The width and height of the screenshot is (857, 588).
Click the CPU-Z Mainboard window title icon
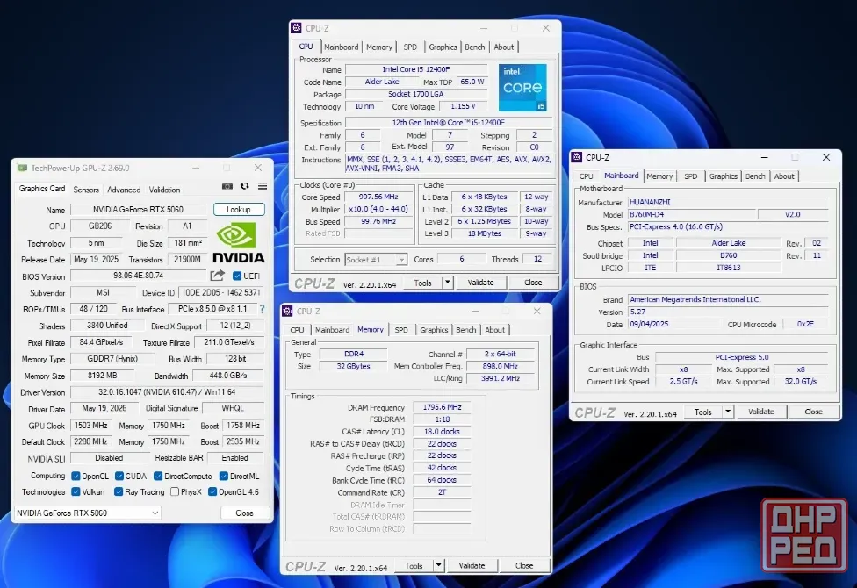click(x=577, y=157)
